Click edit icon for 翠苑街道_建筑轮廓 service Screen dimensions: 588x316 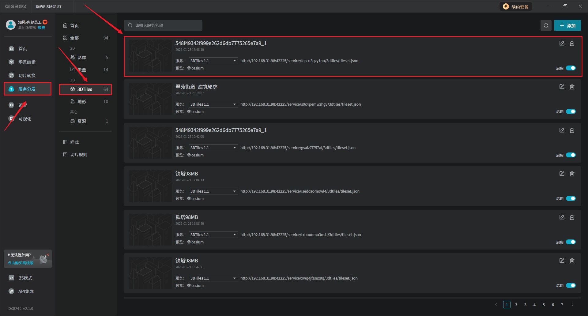pyautogui.click(x=562, y=87)
